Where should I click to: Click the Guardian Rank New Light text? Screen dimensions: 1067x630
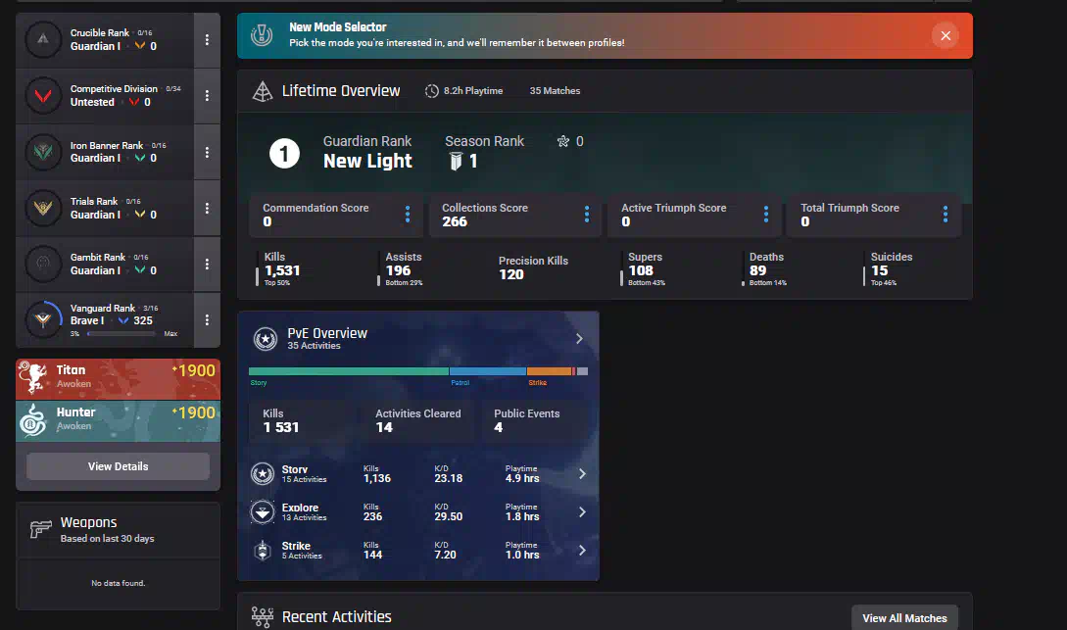click(367, 162)
